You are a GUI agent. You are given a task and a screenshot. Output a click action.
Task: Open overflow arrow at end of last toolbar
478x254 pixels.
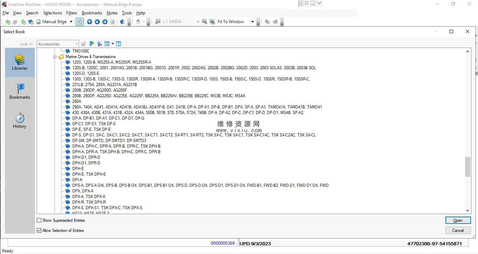pyautogui.click(x=282, y=23)
